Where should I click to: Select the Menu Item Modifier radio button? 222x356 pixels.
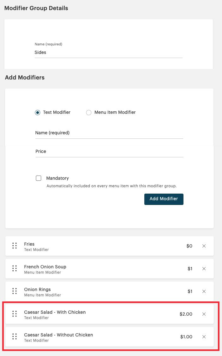tap(89, 112)
